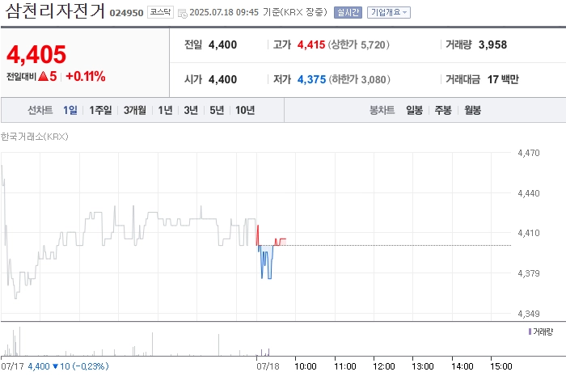Click the 15:00 time axis label

[x=501, y=366]
